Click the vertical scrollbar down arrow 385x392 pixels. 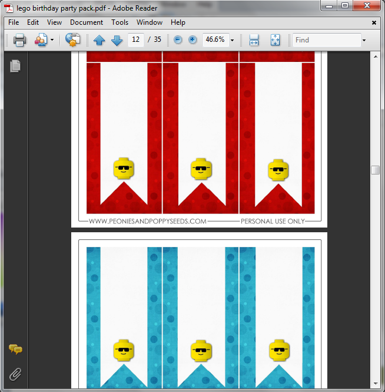[x=376, y=384]
